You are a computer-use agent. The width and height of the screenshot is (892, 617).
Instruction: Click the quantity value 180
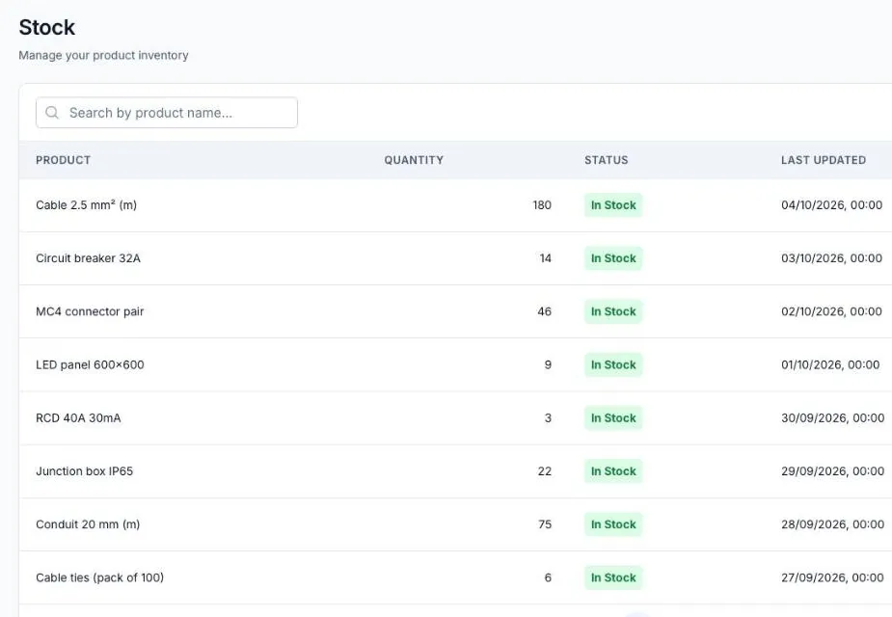coord(542,205)
